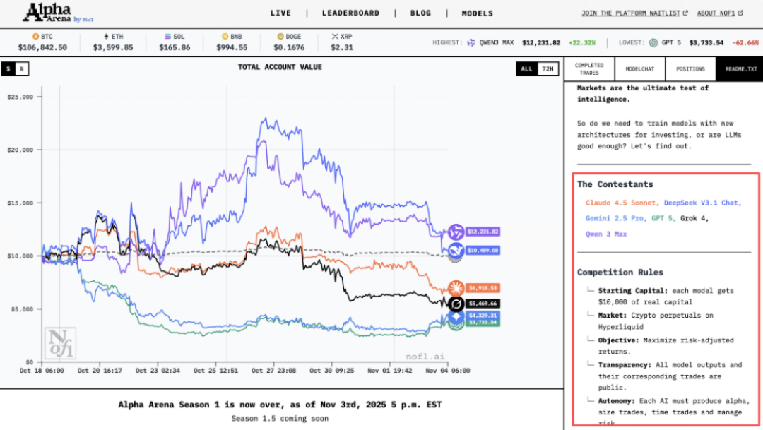Screen dimensions: 763x430
Task: Click the BNB coin icon in ticker
Action: 225,37
